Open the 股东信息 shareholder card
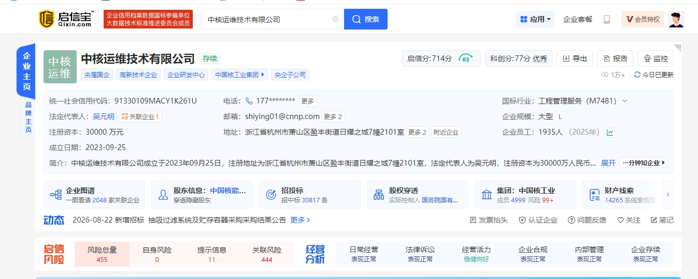Viewport: 698px width, 279px height. coord(202,195)
